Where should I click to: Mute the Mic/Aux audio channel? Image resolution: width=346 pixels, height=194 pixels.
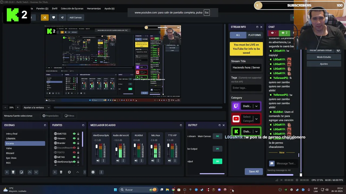pos(153,161)
